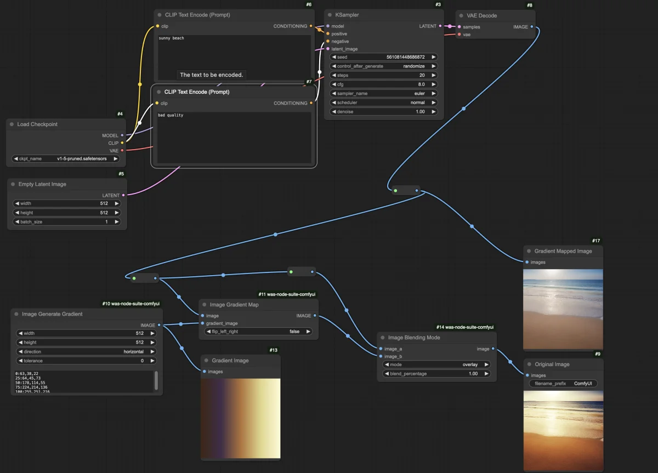Click into the 'sunny beach' prompt text area
This screenshot has width=658, height=473.
pos(234,58)
